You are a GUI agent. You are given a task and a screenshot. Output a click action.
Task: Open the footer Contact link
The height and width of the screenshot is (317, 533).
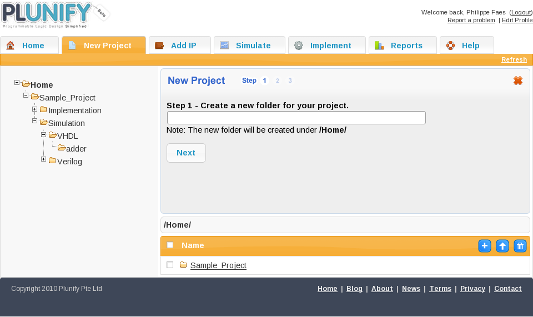point(508,289)
